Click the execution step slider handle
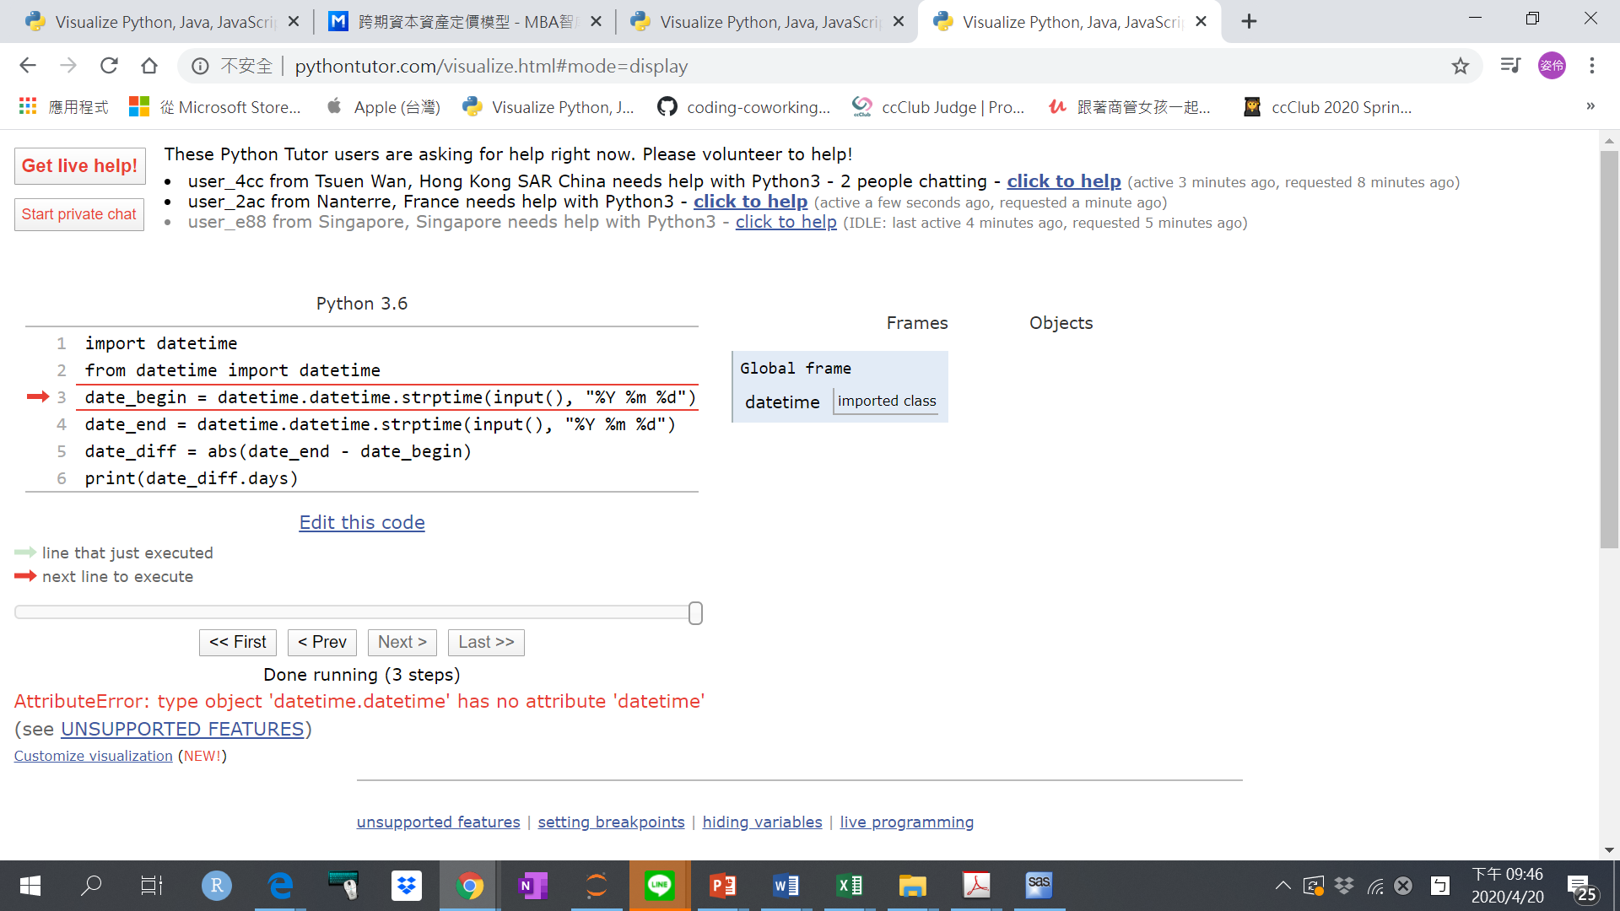Viewport: 1620px width, 911px height. [x=694, y=612]
